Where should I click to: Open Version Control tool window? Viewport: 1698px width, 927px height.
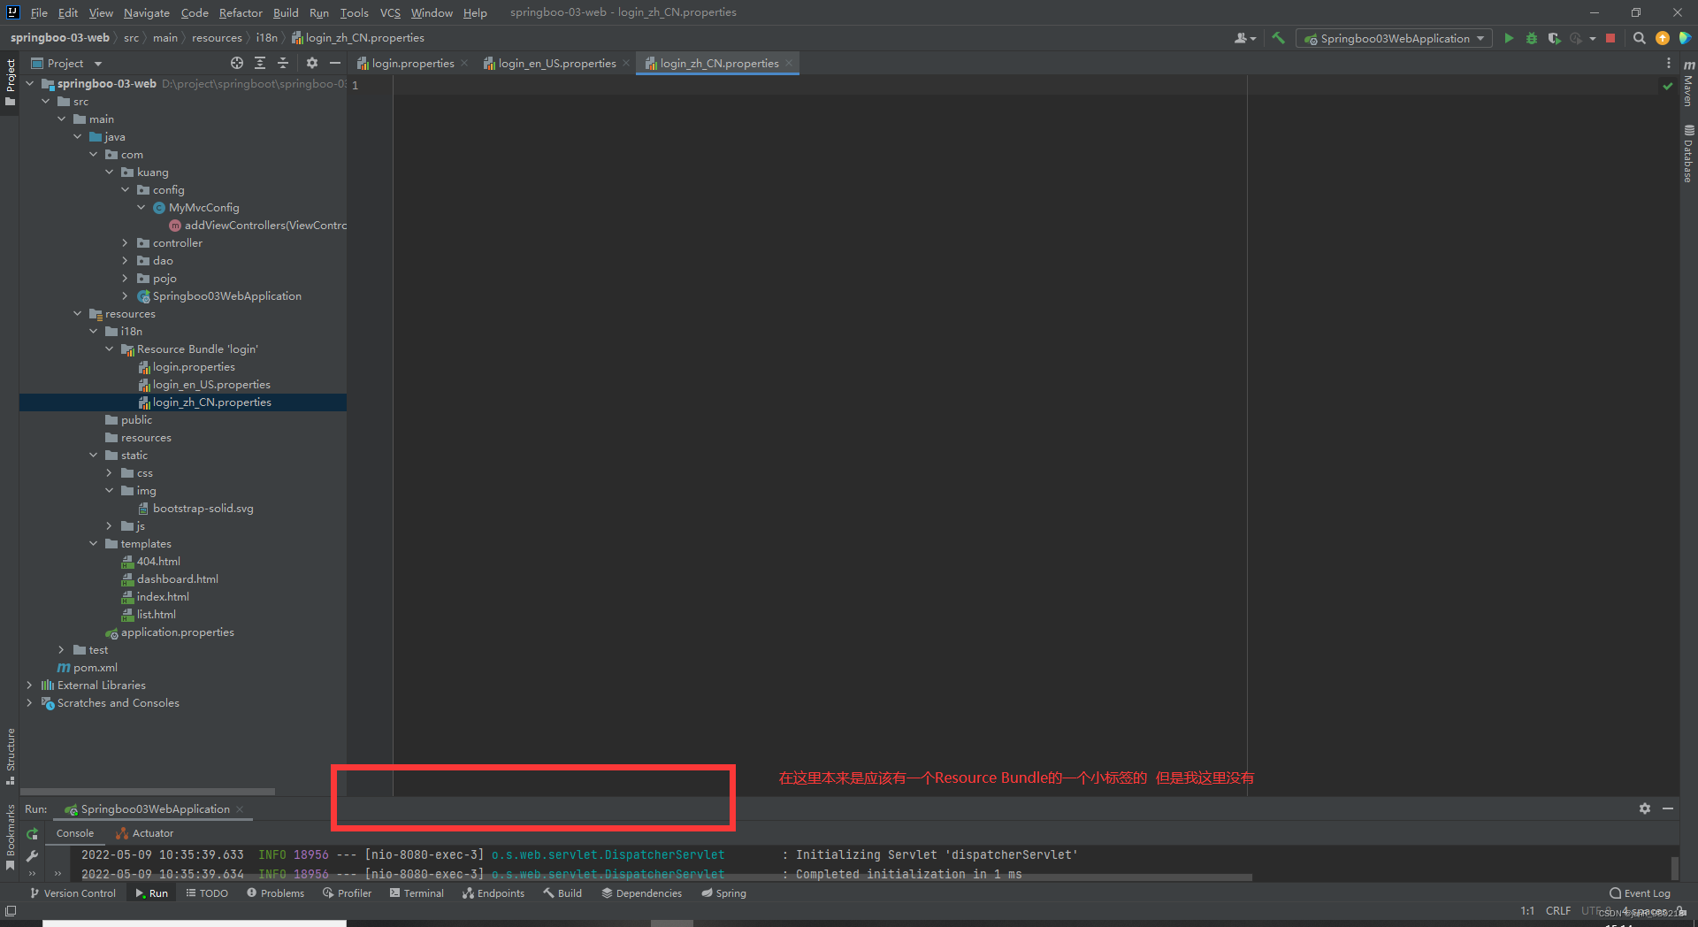pyautogui.click(x=73, y=893)
